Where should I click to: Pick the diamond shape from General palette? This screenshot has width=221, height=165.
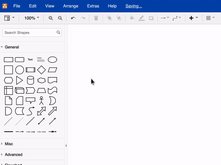click(41, 70)
